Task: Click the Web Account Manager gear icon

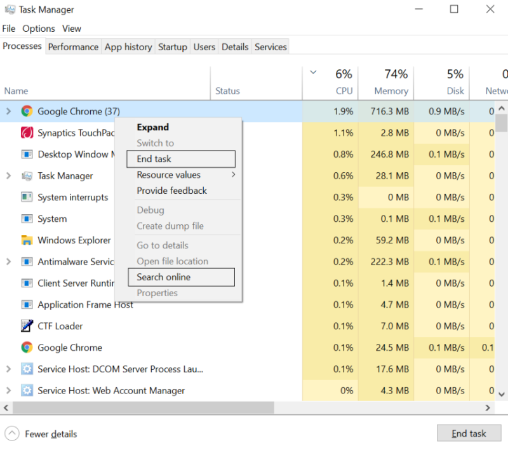Action: [x=27, y=390]
